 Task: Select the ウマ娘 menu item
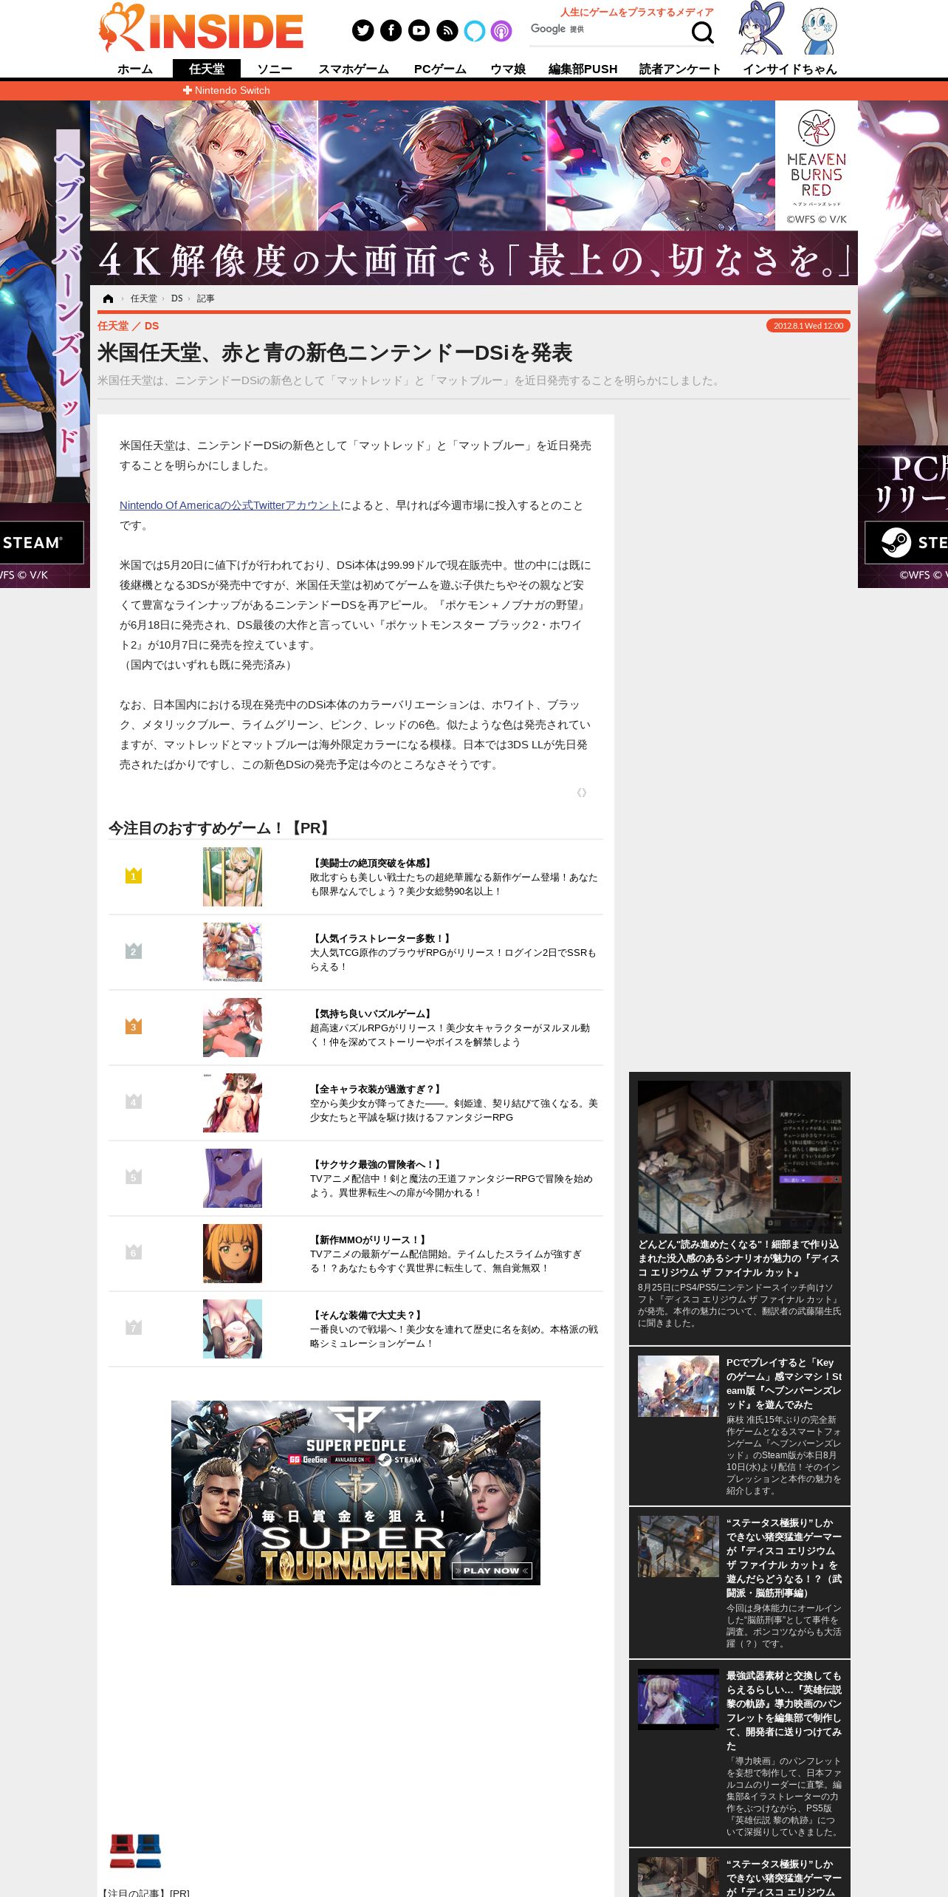point(508,69)
